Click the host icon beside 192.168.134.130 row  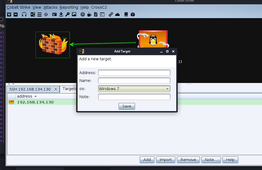click(11, 102)
